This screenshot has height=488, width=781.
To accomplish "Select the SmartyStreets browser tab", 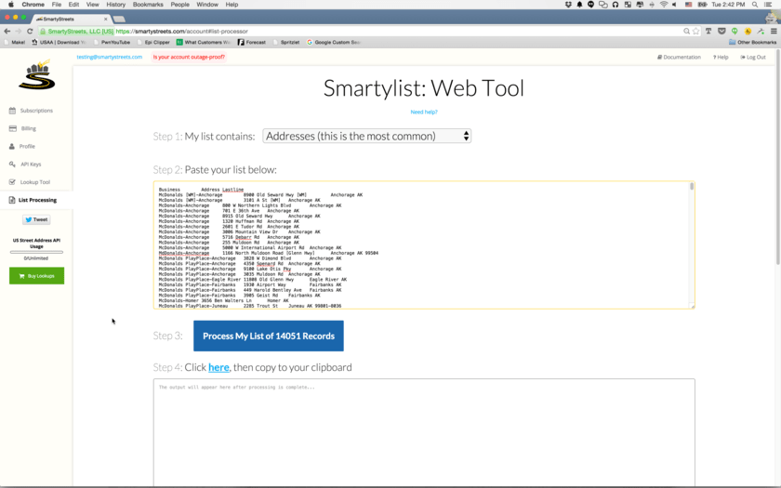I will pos(71,19).
